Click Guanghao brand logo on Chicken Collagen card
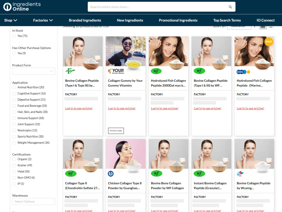This screenshot has height=212, width=282. tap(111, 174)
